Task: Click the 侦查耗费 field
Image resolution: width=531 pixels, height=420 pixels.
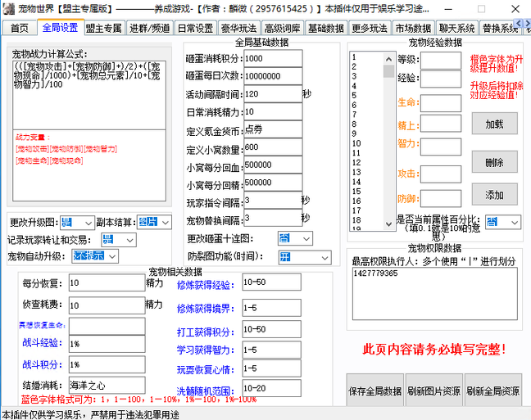Action: [107, 305]
